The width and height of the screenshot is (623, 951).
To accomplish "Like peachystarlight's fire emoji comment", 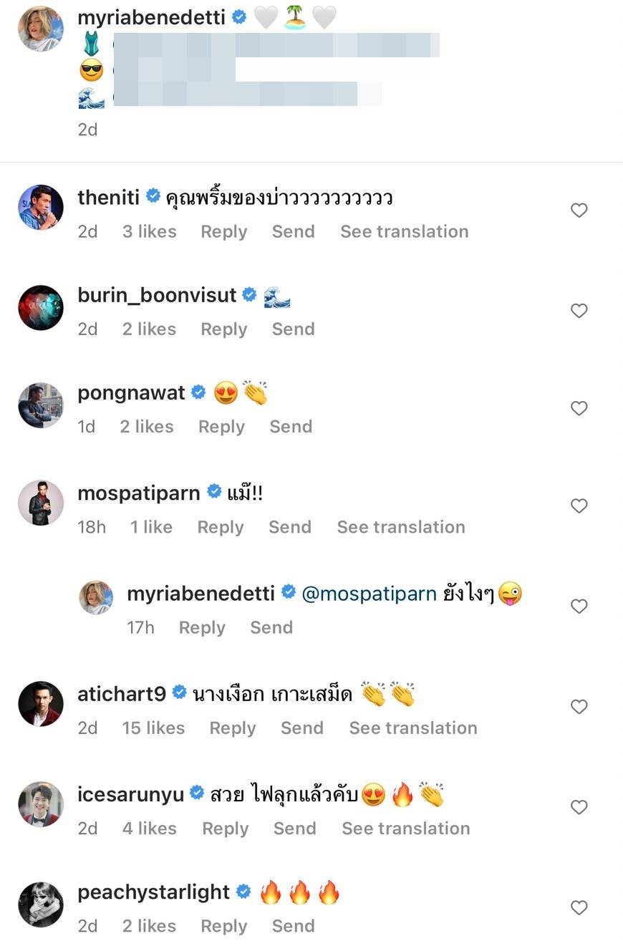I will [x=579, y=907].
